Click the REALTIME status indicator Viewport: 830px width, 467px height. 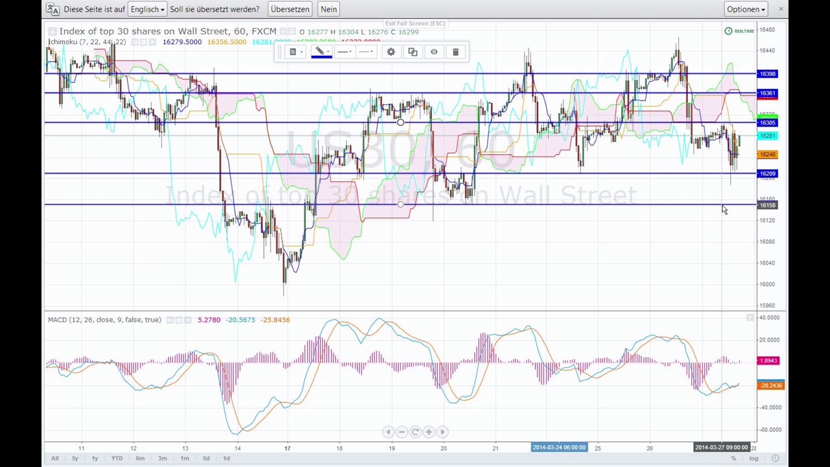pos(739,31)
